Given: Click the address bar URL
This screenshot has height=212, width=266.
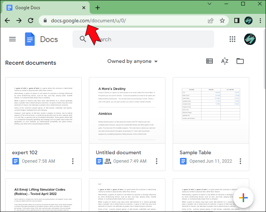Looking at the screenshot, I should coord(89,20).
